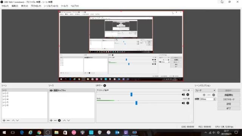
Task: Show hidden system tray icons chevron
Action: click(206, 133)
